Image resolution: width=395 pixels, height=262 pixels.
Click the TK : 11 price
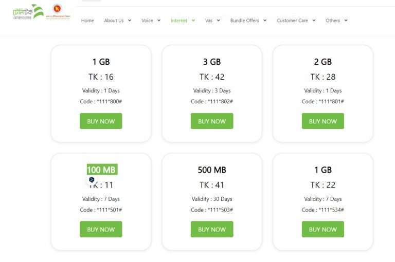tap(101, 185)
